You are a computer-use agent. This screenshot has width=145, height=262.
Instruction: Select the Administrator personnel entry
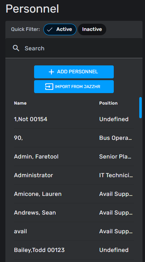tap(74, 175)
